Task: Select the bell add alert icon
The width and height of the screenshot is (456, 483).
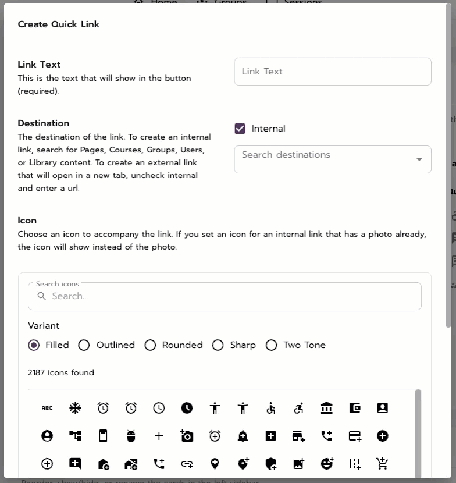Action: pyautogui.click(x=243, y=436)
